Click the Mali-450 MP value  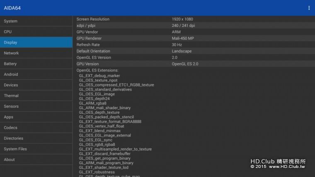[183, 38]
